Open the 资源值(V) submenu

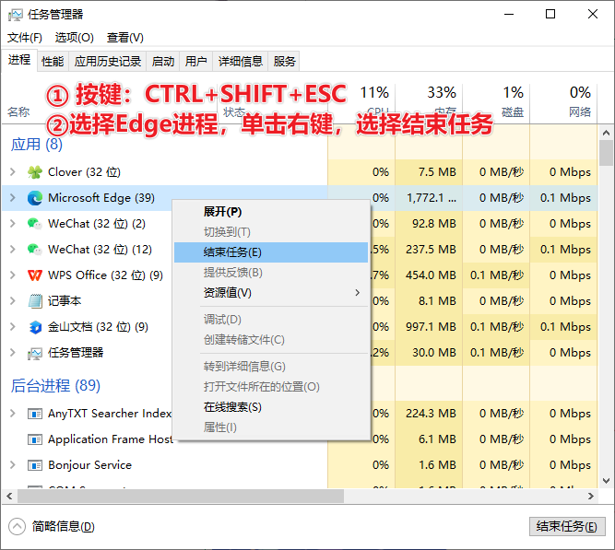271,292
